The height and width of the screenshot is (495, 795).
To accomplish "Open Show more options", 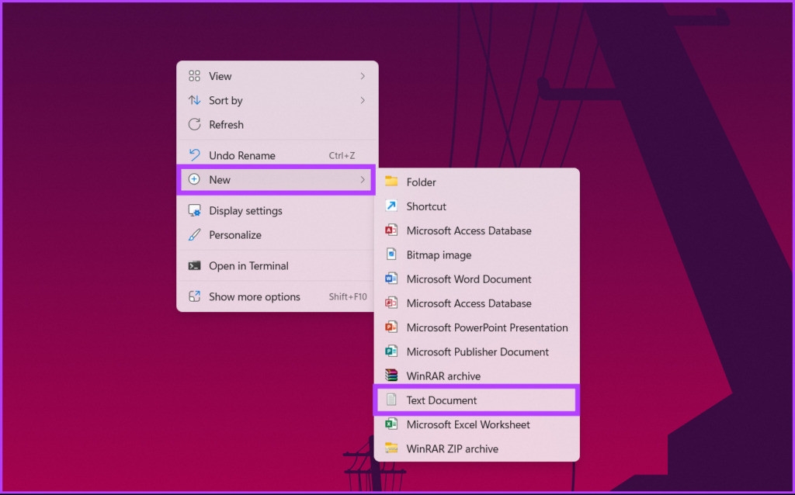I will coord(256,296).
